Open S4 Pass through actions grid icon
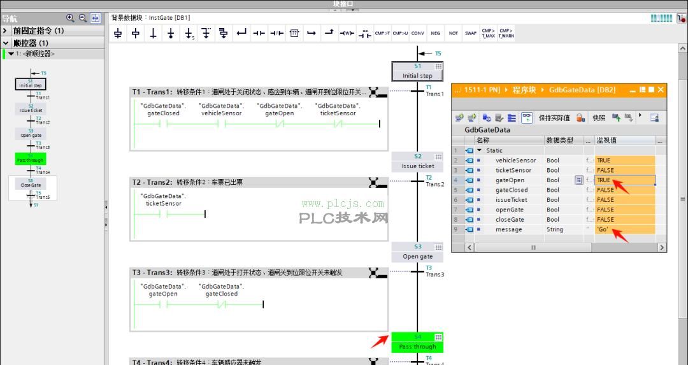The height and width of the screenshot is (365, 688). 438,338
